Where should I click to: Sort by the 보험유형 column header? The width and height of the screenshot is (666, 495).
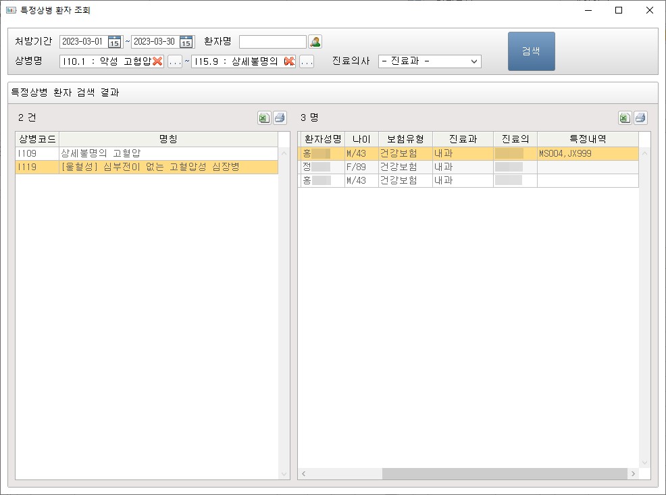click(405, 139)
